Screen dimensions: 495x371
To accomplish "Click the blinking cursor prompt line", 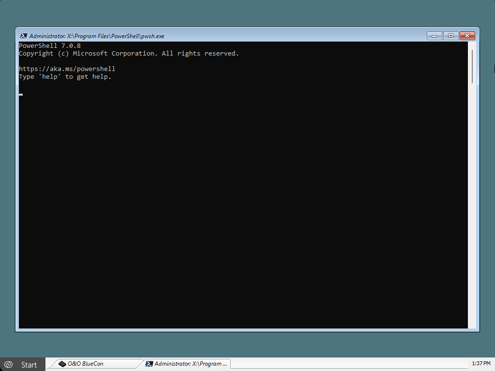I will [x=21, y=94].
